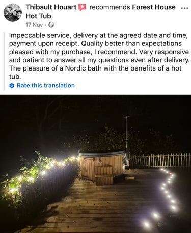Viewport: 191px width, 233px height.
Task: Click the line ending with hot tub benefits
Action: pos(95,68)
